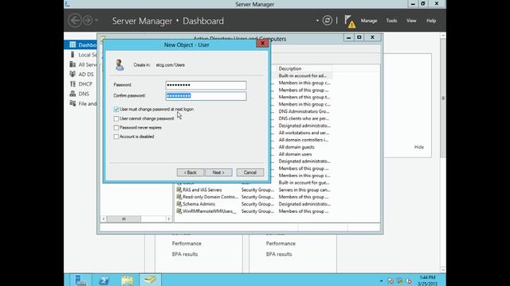Viewport: 510px width, 286px height.
Task: Select the WinRMRemoteWMIUsers_ name text
Action: pyautogui.click(x=210, y=211)
